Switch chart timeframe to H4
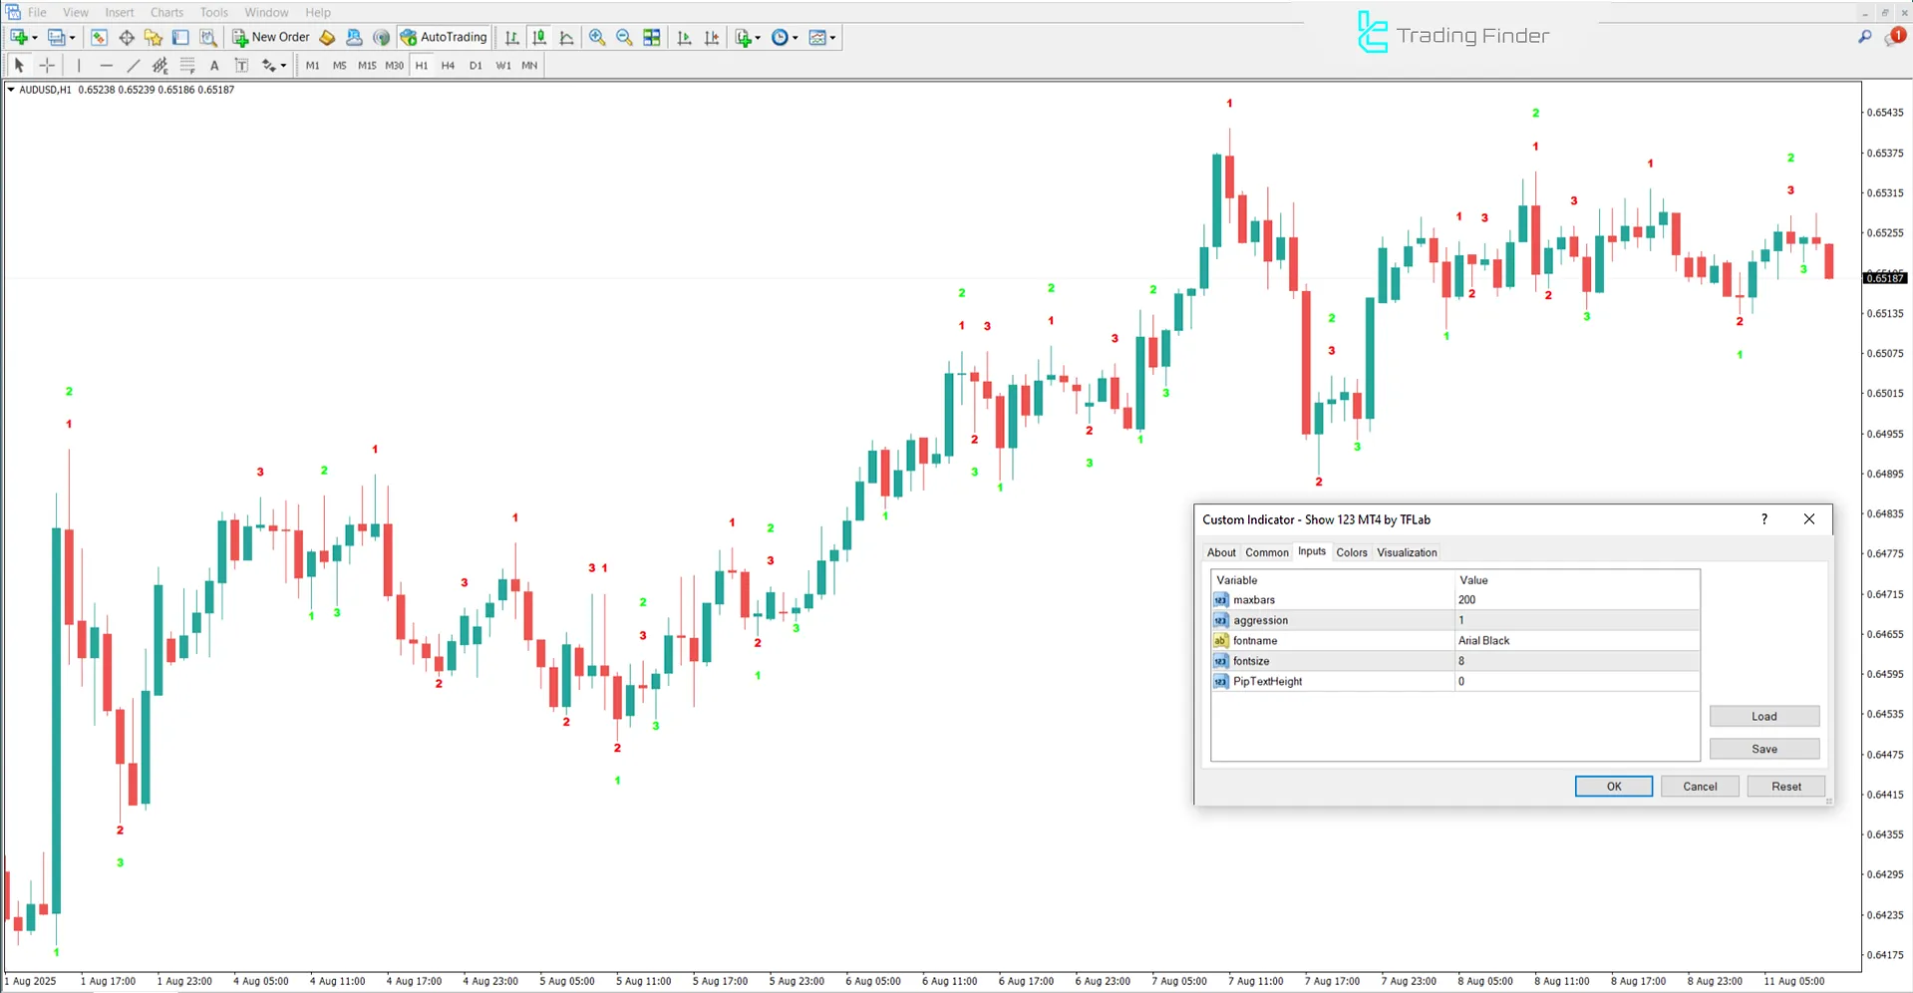 pos(448,65)
